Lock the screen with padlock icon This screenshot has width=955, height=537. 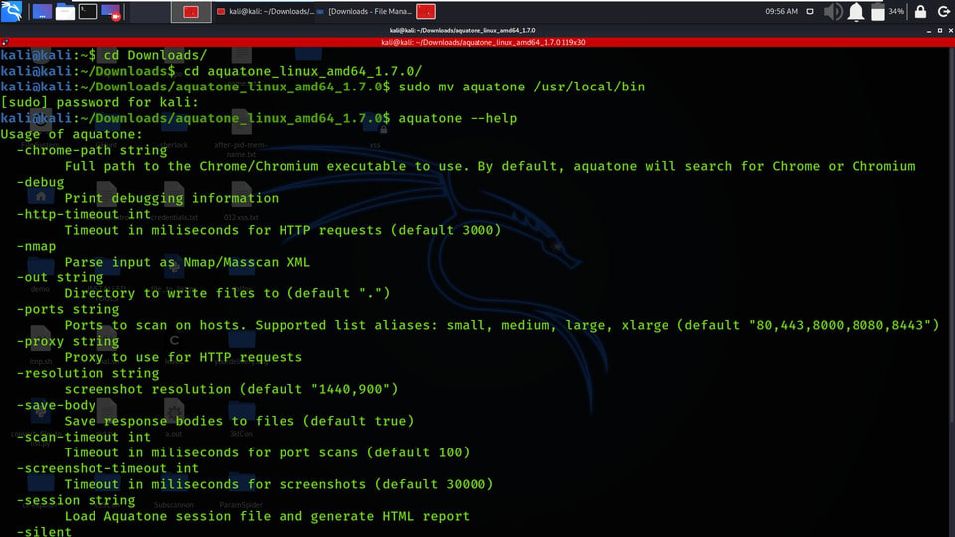(920, 12)
